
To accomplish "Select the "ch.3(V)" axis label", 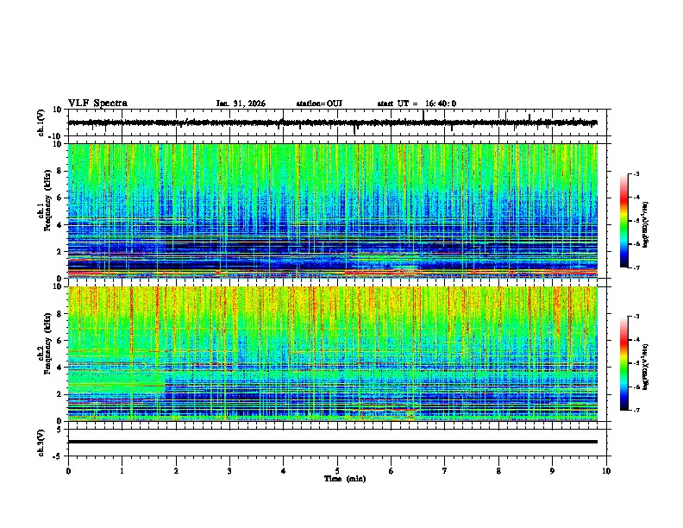I will pos(41,443).
